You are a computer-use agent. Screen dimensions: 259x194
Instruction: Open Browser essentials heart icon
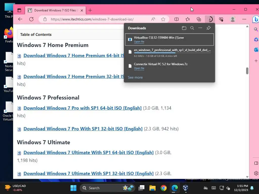click(x=221, y=19)
